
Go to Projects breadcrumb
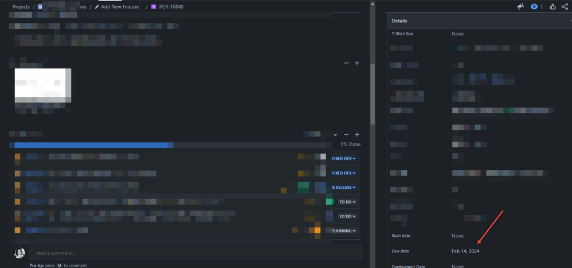click(x=21, y=6)
